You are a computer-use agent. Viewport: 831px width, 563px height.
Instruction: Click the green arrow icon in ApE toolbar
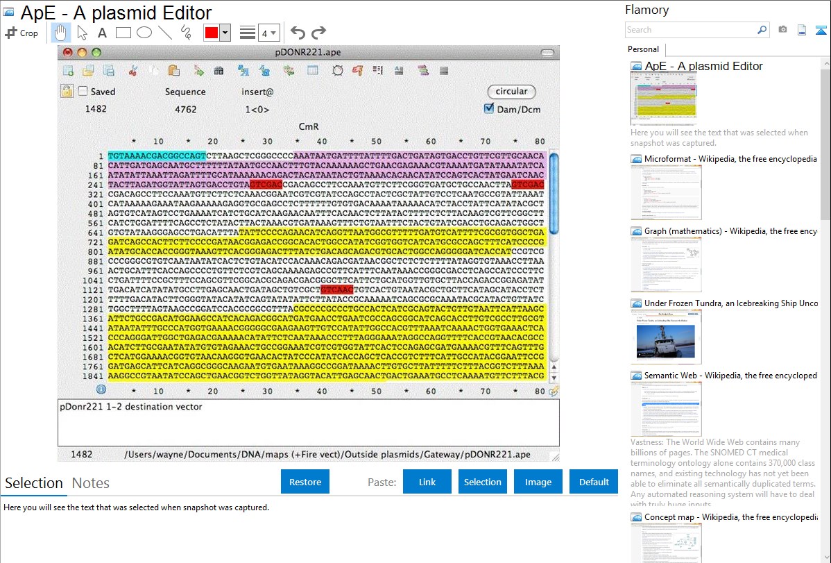pyautogui.click(x=199, y=71)
